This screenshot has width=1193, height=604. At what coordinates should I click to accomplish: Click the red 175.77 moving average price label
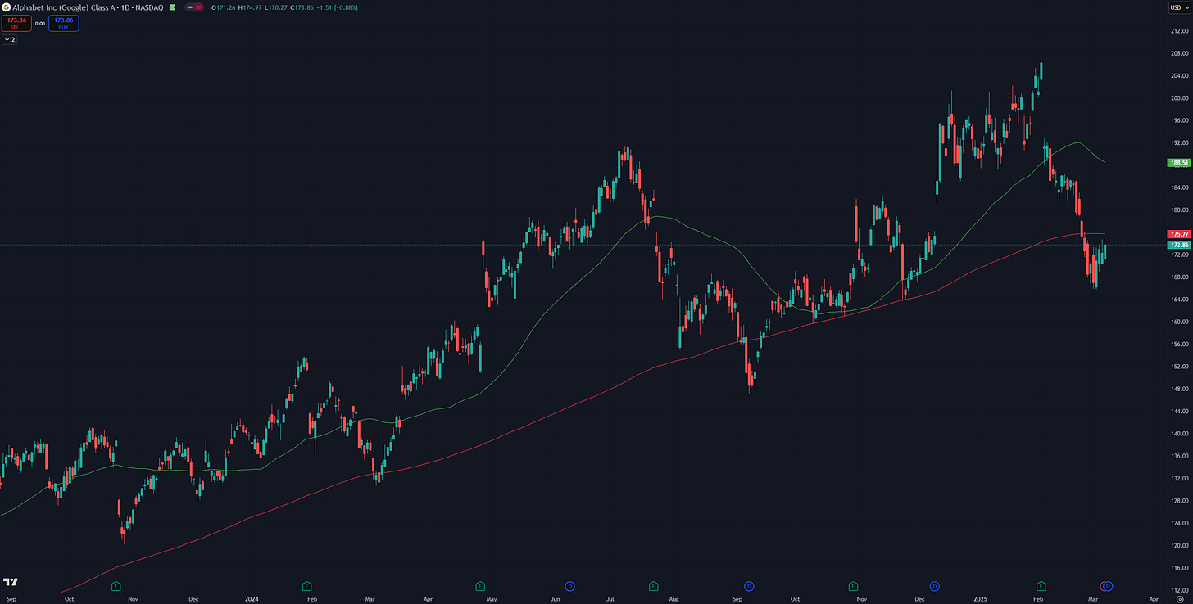(x=1177, y=234)
